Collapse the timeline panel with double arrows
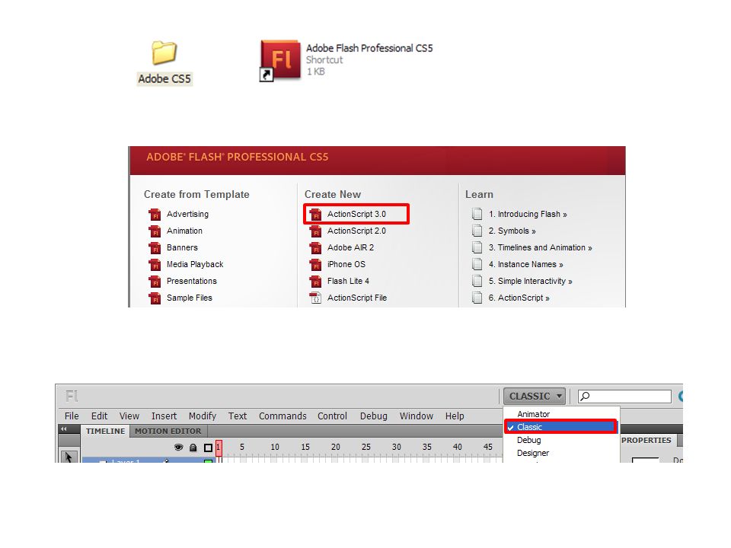 point(63,429)
